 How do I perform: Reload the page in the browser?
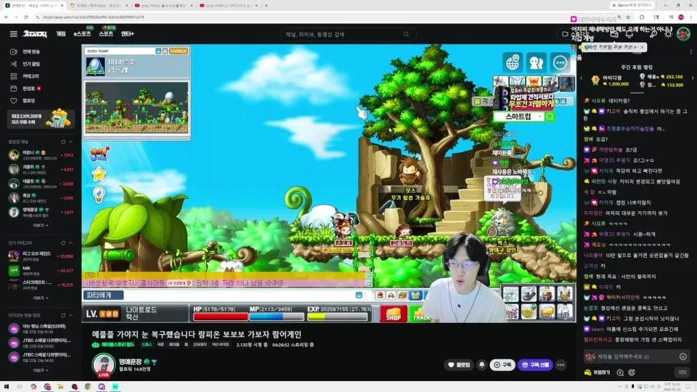tap(26, 17)
